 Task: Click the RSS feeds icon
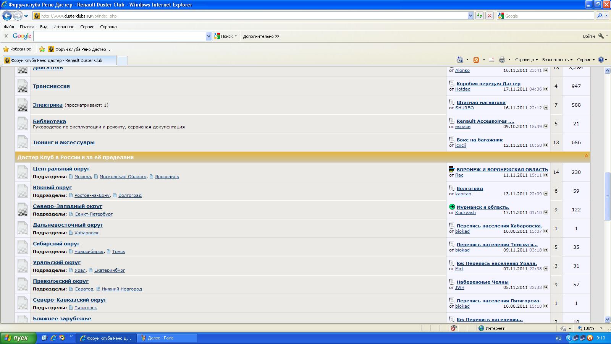[476, 60]
